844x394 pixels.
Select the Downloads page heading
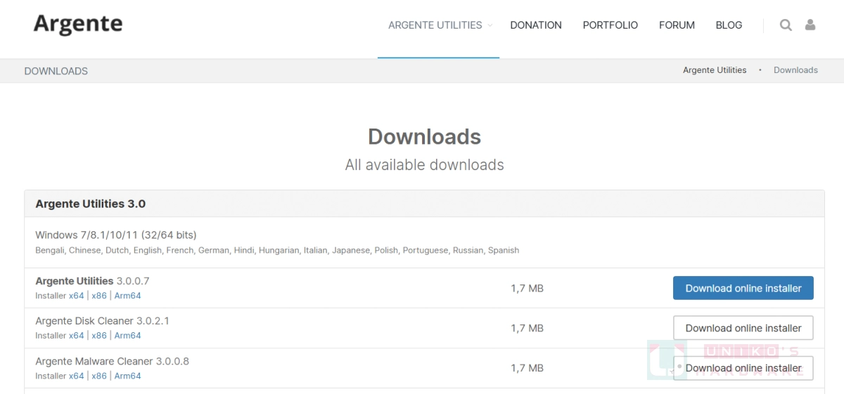pyautogui.click(x=424, y=136)
